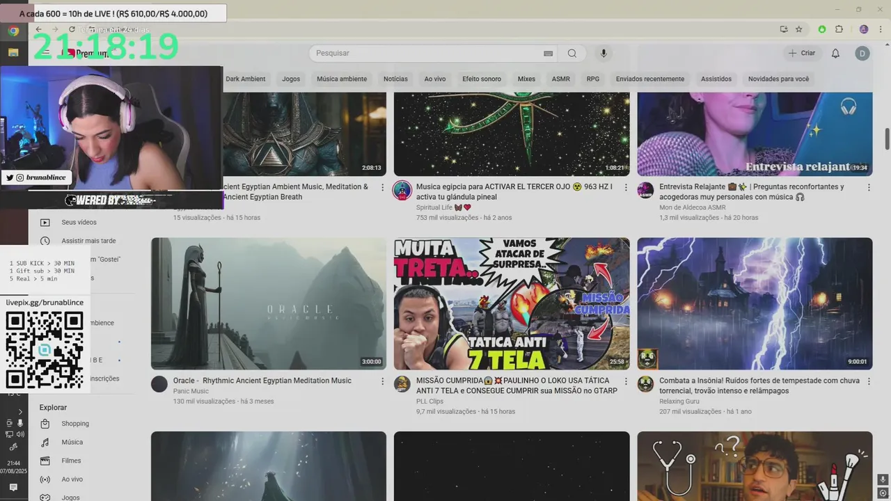Click the Assistir mais tarde clock icon
Viewport: 891px width, 501px height.
(x=45, y=241)
